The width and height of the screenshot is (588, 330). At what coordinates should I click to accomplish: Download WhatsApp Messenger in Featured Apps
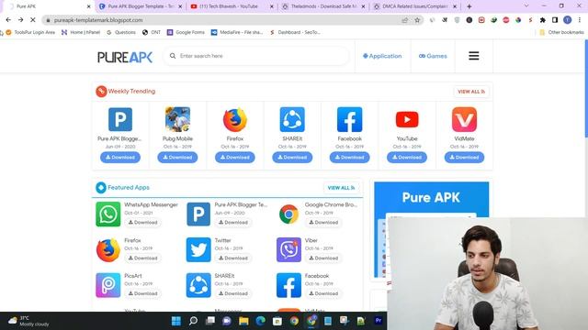143,223
